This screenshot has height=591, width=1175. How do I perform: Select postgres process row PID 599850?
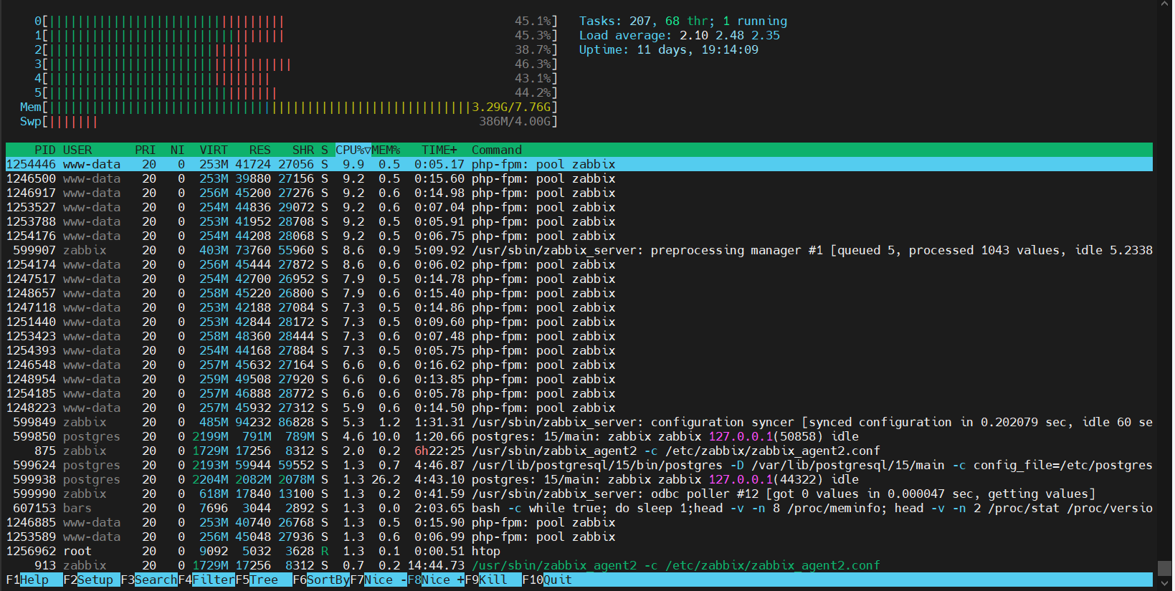click(579, 436)
